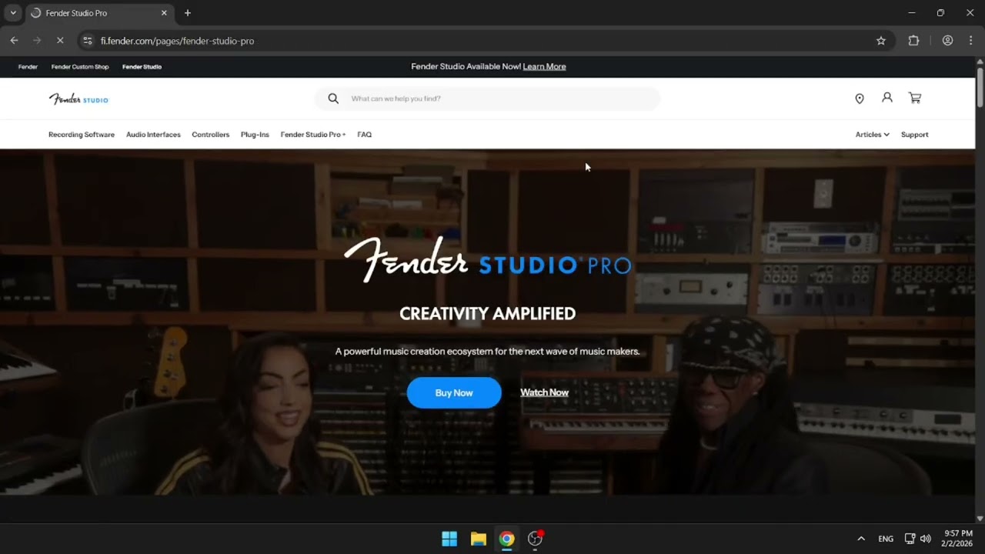Open the user account icon
985x554 pixels.
point(887,98)
